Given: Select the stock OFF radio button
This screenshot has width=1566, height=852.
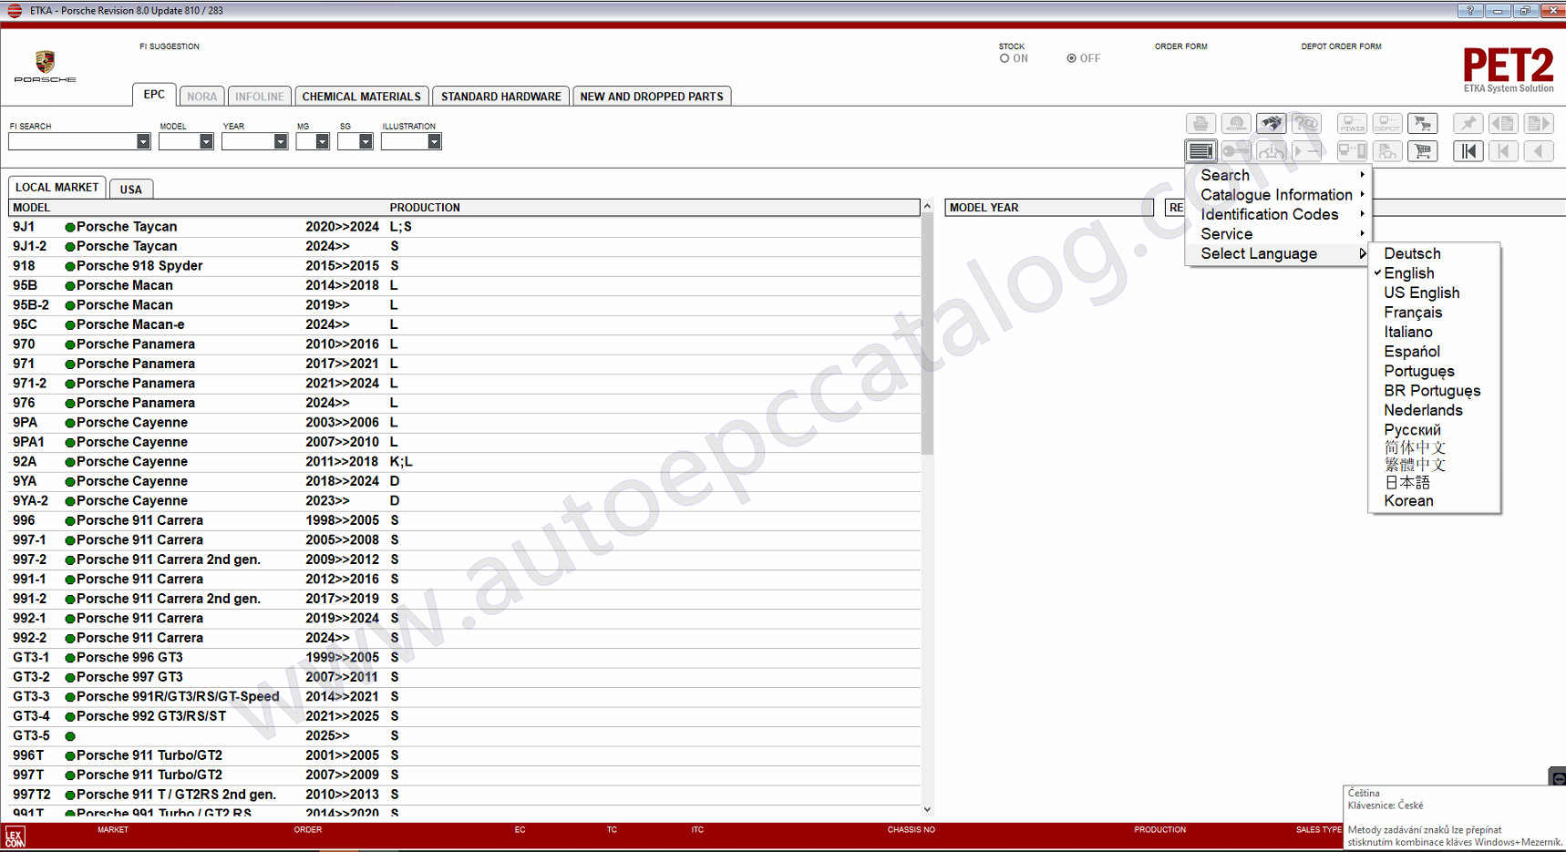Looking at the screenshot, I should pos(1072,58).
